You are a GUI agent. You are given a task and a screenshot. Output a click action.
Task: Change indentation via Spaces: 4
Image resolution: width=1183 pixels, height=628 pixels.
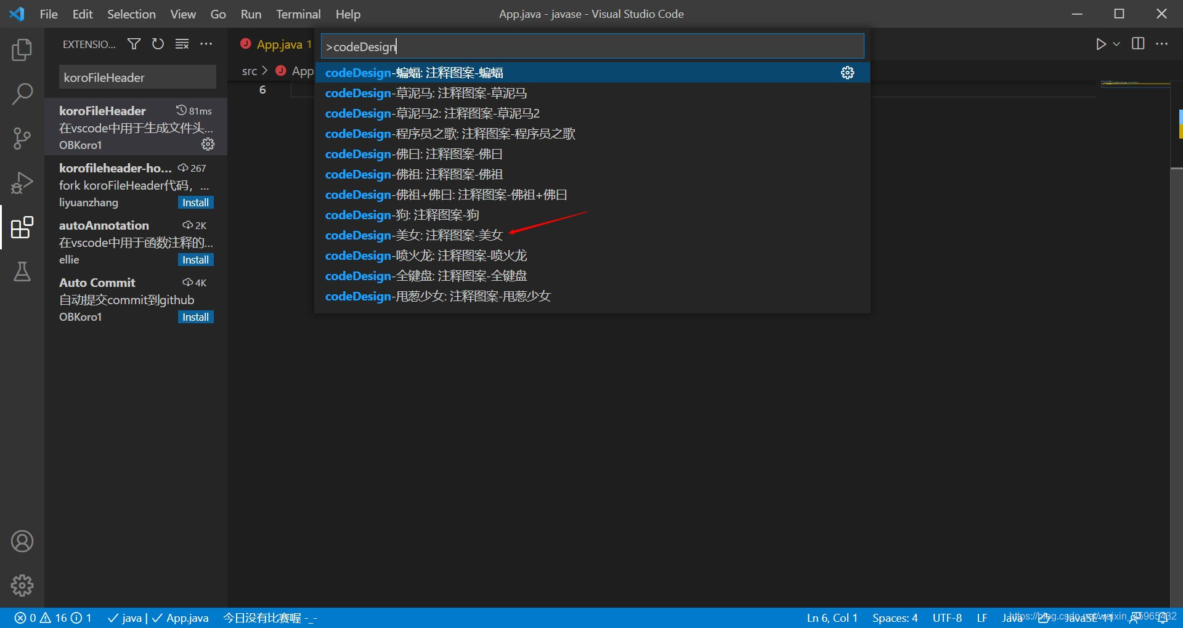pyautogui.click(x=895, y=618)
